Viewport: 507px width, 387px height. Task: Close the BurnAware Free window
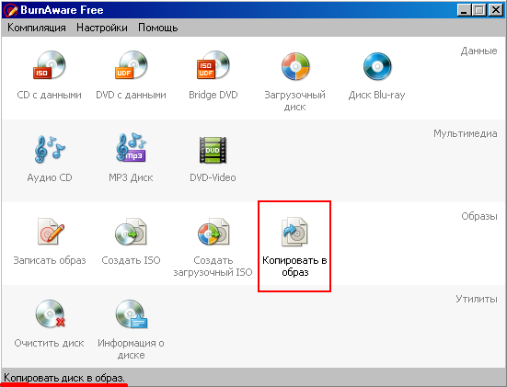tap(495, 10)
